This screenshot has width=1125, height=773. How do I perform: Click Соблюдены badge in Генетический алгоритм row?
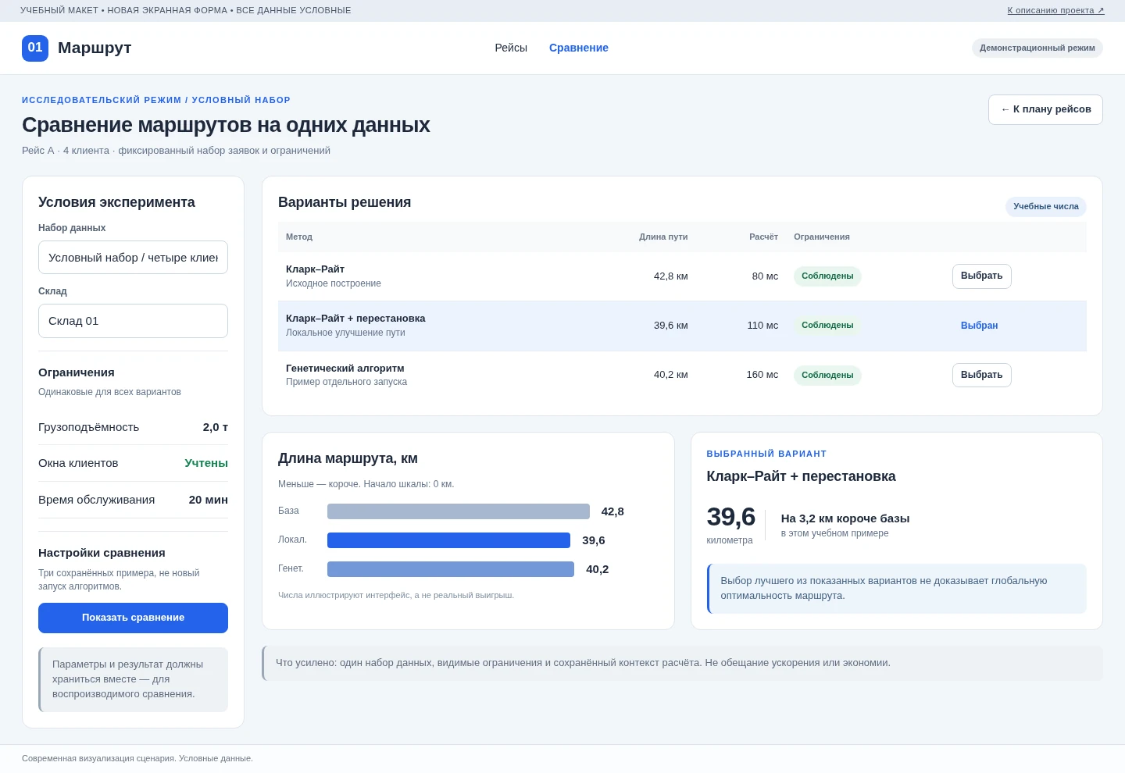coord(827,375)
